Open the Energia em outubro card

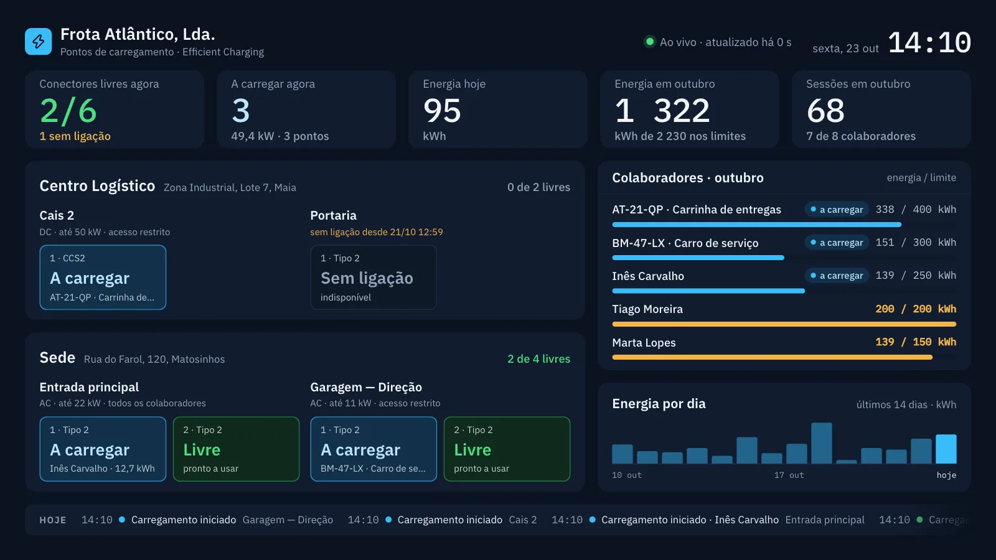pos(690,110)
